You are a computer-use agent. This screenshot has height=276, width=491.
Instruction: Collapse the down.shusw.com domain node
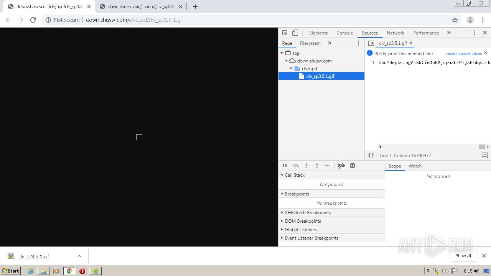[x=287, y=61]
